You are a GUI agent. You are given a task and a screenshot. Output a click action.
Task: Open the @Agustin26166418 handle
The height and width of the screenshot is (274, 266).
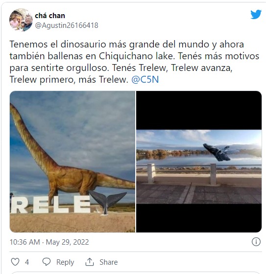pyautogui.click(x=67, y=25)
